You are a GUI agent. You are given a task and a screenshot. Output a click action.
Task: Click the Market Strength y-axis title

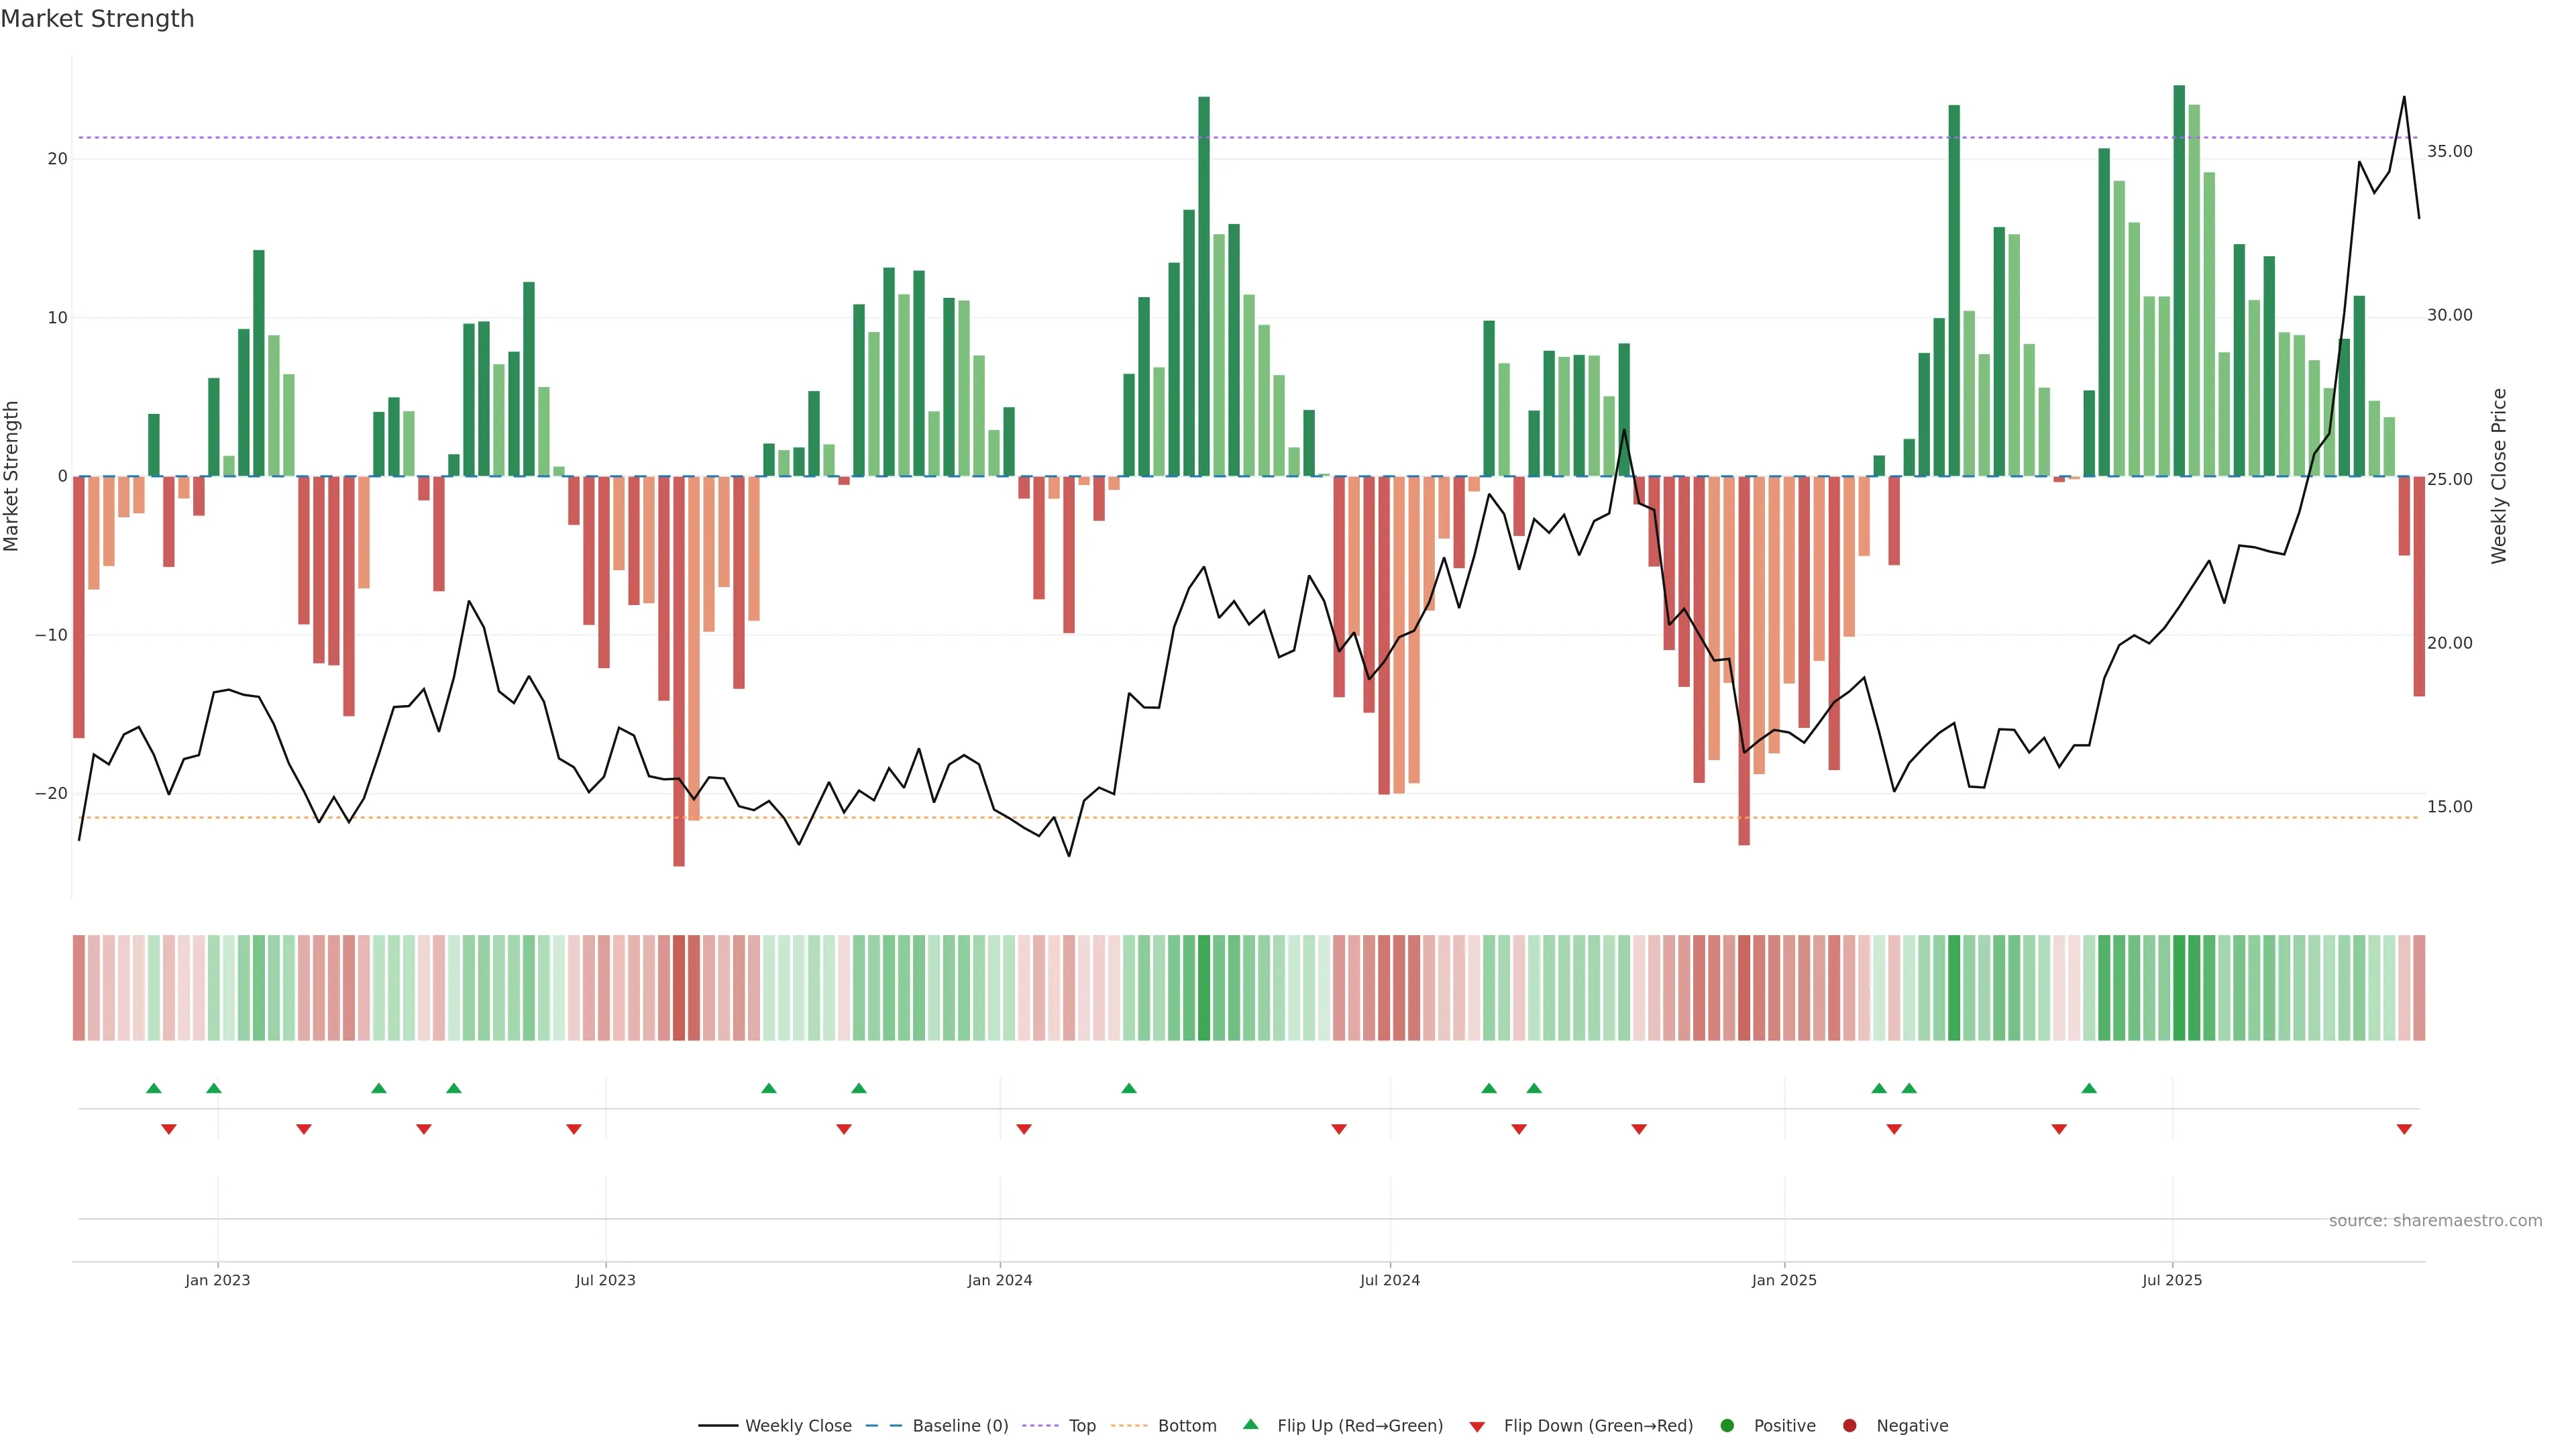tap(12, 476)
